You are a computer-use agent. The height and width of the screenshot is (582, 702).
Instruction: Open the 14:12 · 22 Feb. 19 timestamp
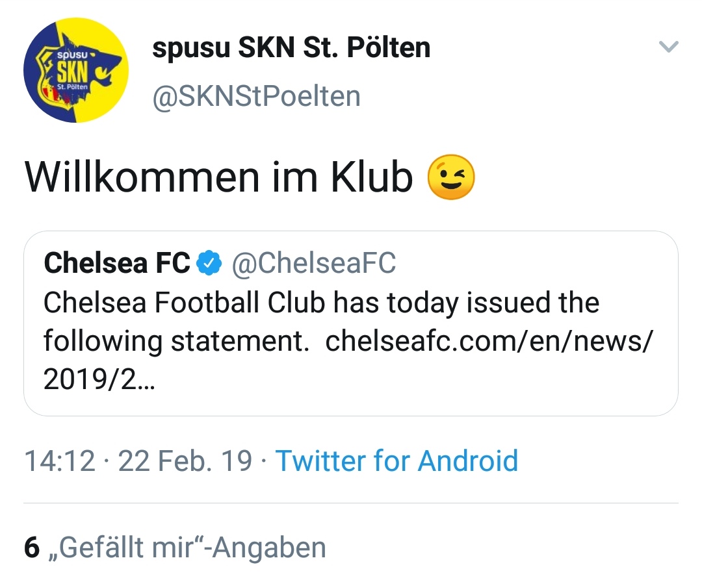(138, 461)
